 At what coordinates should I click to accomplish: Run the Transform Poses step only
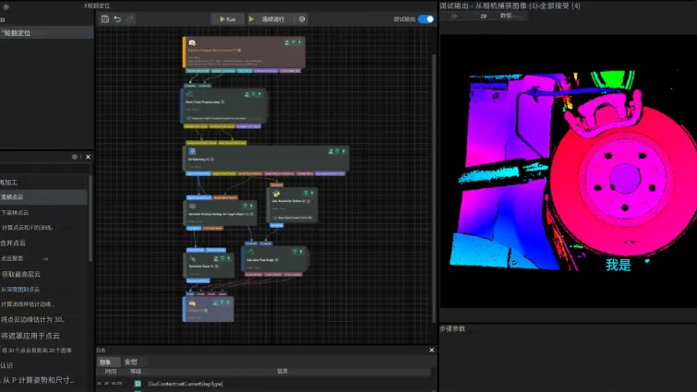click(229, 258)
